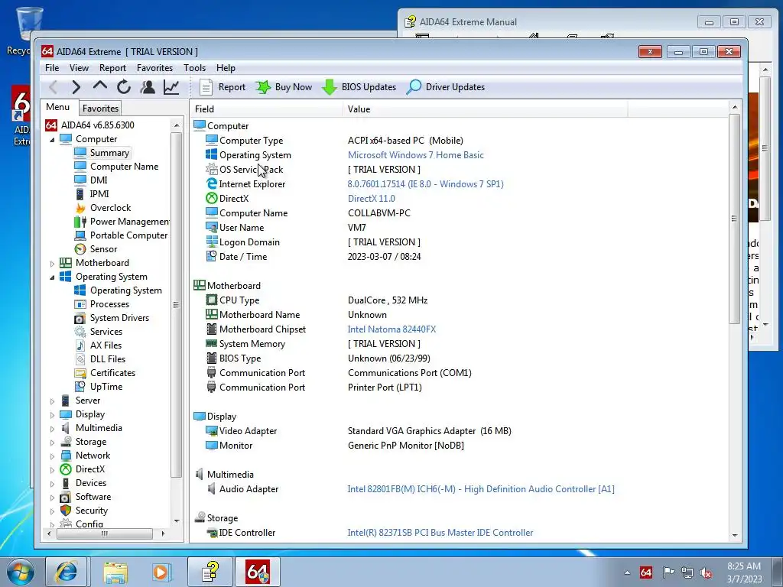Collapse the Operating System tree node

[53, 277]
